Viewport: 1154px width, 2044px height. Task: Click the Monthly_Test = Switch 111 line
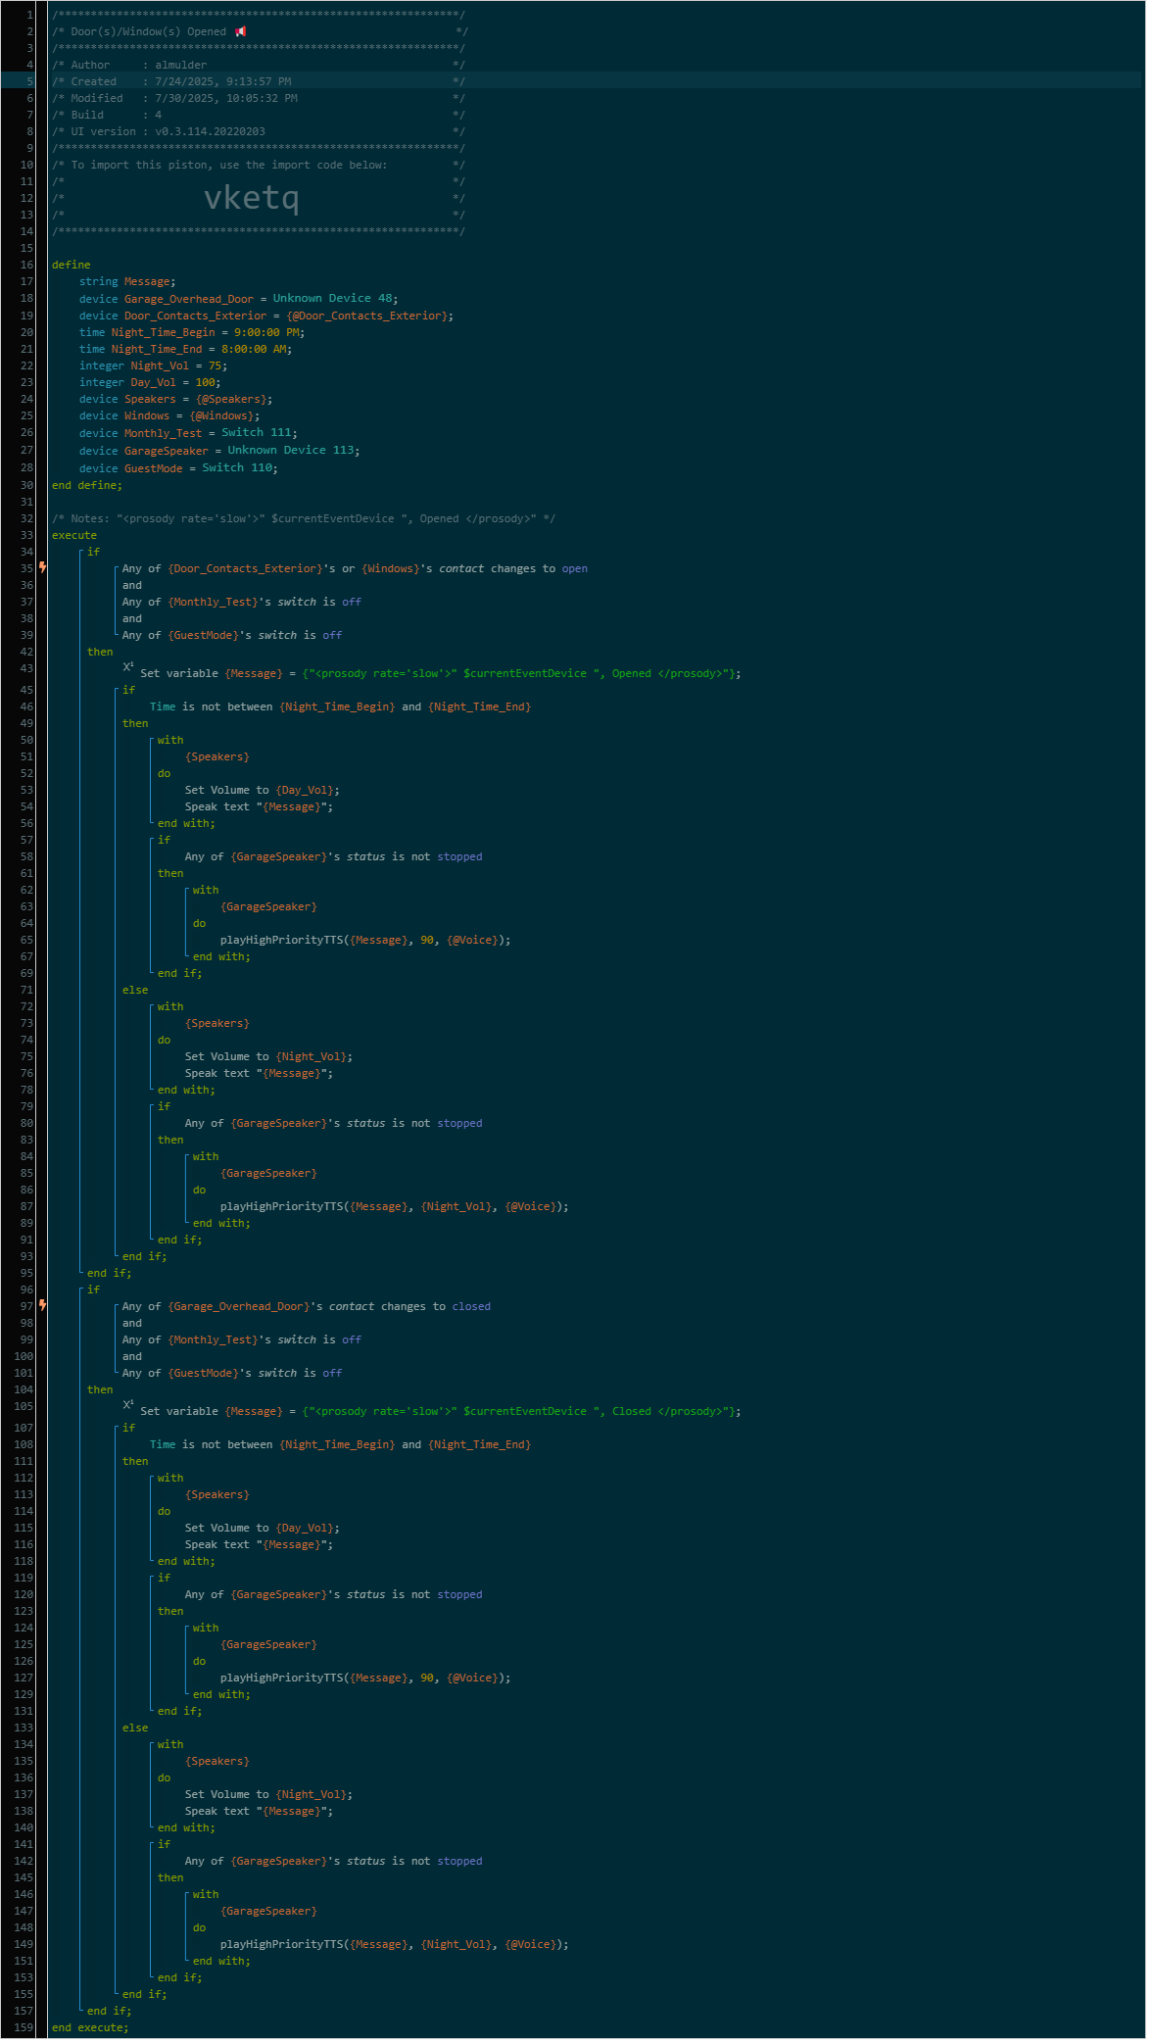pyautogui.click(x=188, y=433)
